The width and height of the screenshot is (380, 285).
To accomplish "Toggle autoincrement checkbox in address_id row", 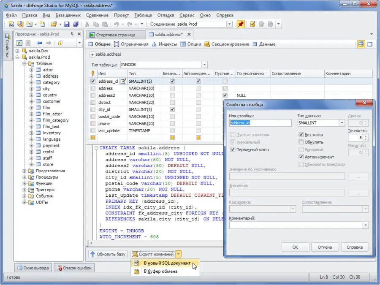I will coord(198,81).
